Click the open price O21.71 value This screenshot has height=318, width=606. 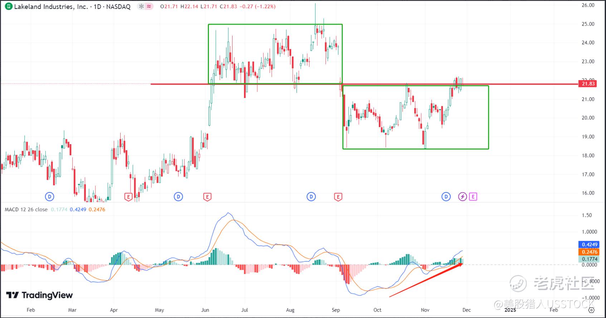[170, 6]
